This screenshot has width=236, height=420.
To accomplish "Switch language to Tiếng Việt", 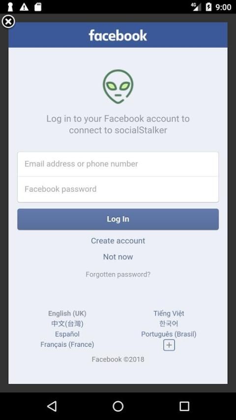I will point(169,313).
